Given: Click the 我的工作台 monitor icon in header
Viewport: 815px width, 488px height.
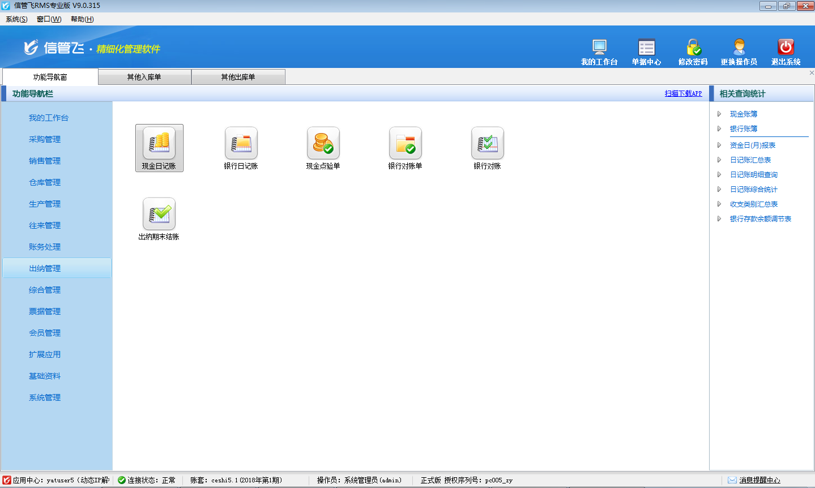Looking at the screenshot, I should 599,47.
